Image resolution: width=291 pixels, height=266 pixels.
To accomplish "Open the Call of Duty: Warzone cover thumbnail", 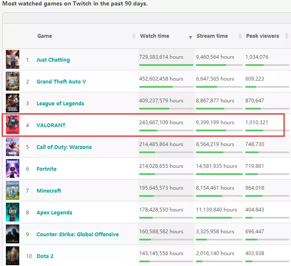I will [x=13, y=146].
